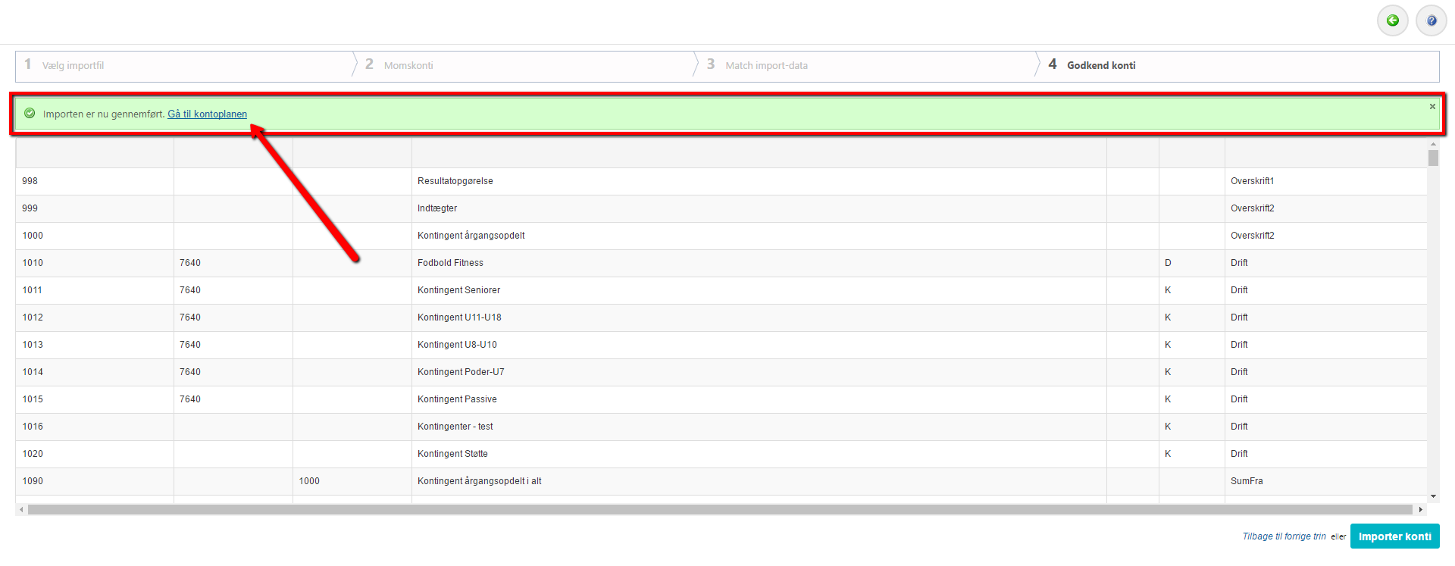Click the green checkmark success icon
Image resolution: width=1455 pixels, height=566 pixels.
coord(30,114)
